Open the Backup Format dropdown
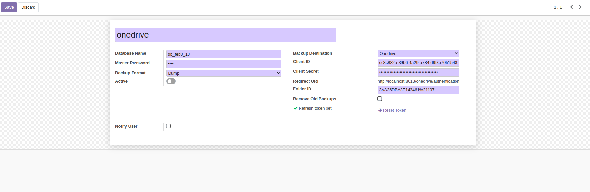590x192 pixels. [224, 73]
